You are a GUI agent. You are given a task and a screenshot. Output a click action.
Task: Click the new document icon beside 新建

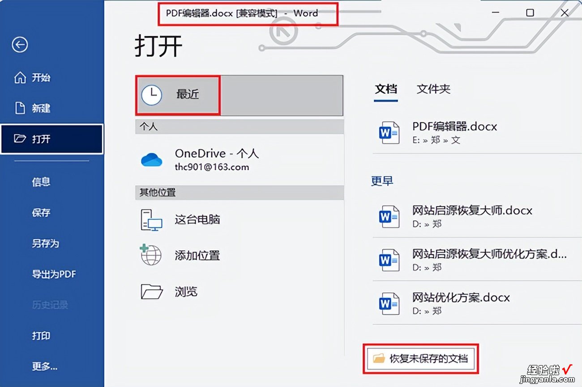coord(20,108)
